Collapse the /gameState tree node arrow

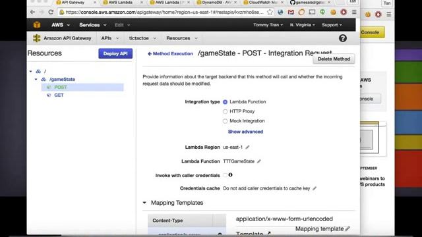(36, 80)
